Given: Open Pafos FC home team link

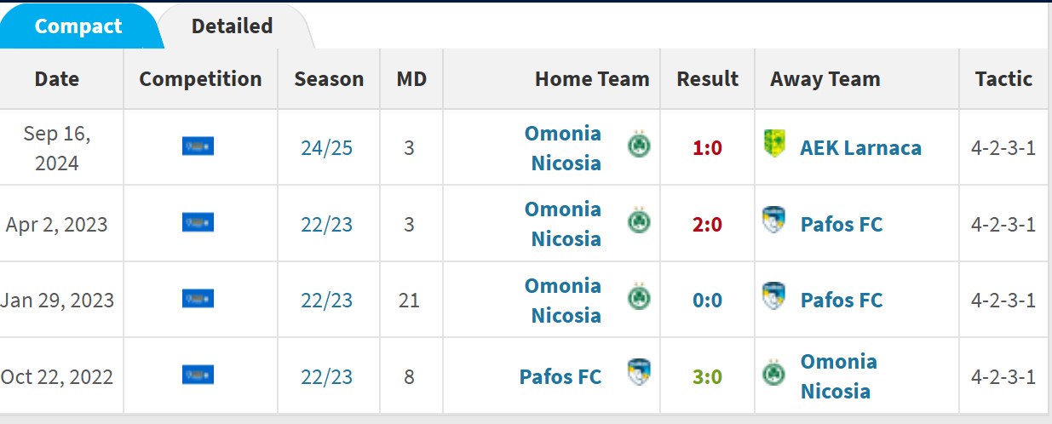Looking at the screenshot, I should 560,376.
